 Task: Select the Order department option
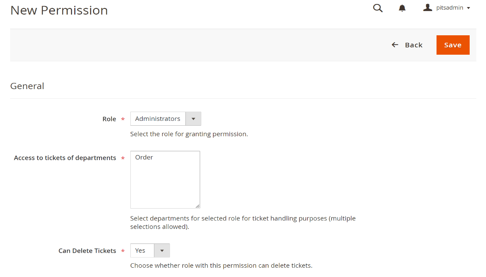coord(144,157)
